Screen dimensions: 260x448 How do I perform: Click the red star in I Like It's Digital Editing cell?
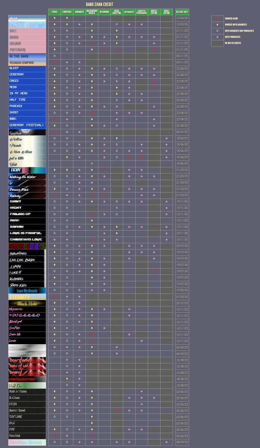coord(154,271)
